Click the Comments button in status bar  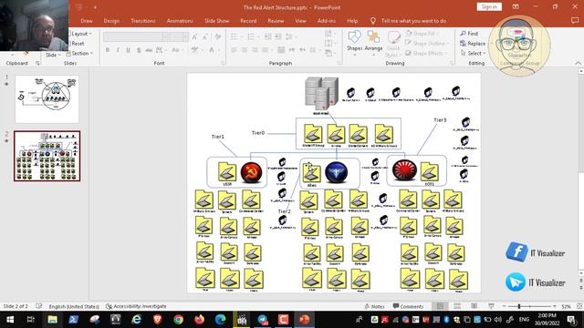tap(408, 306)
